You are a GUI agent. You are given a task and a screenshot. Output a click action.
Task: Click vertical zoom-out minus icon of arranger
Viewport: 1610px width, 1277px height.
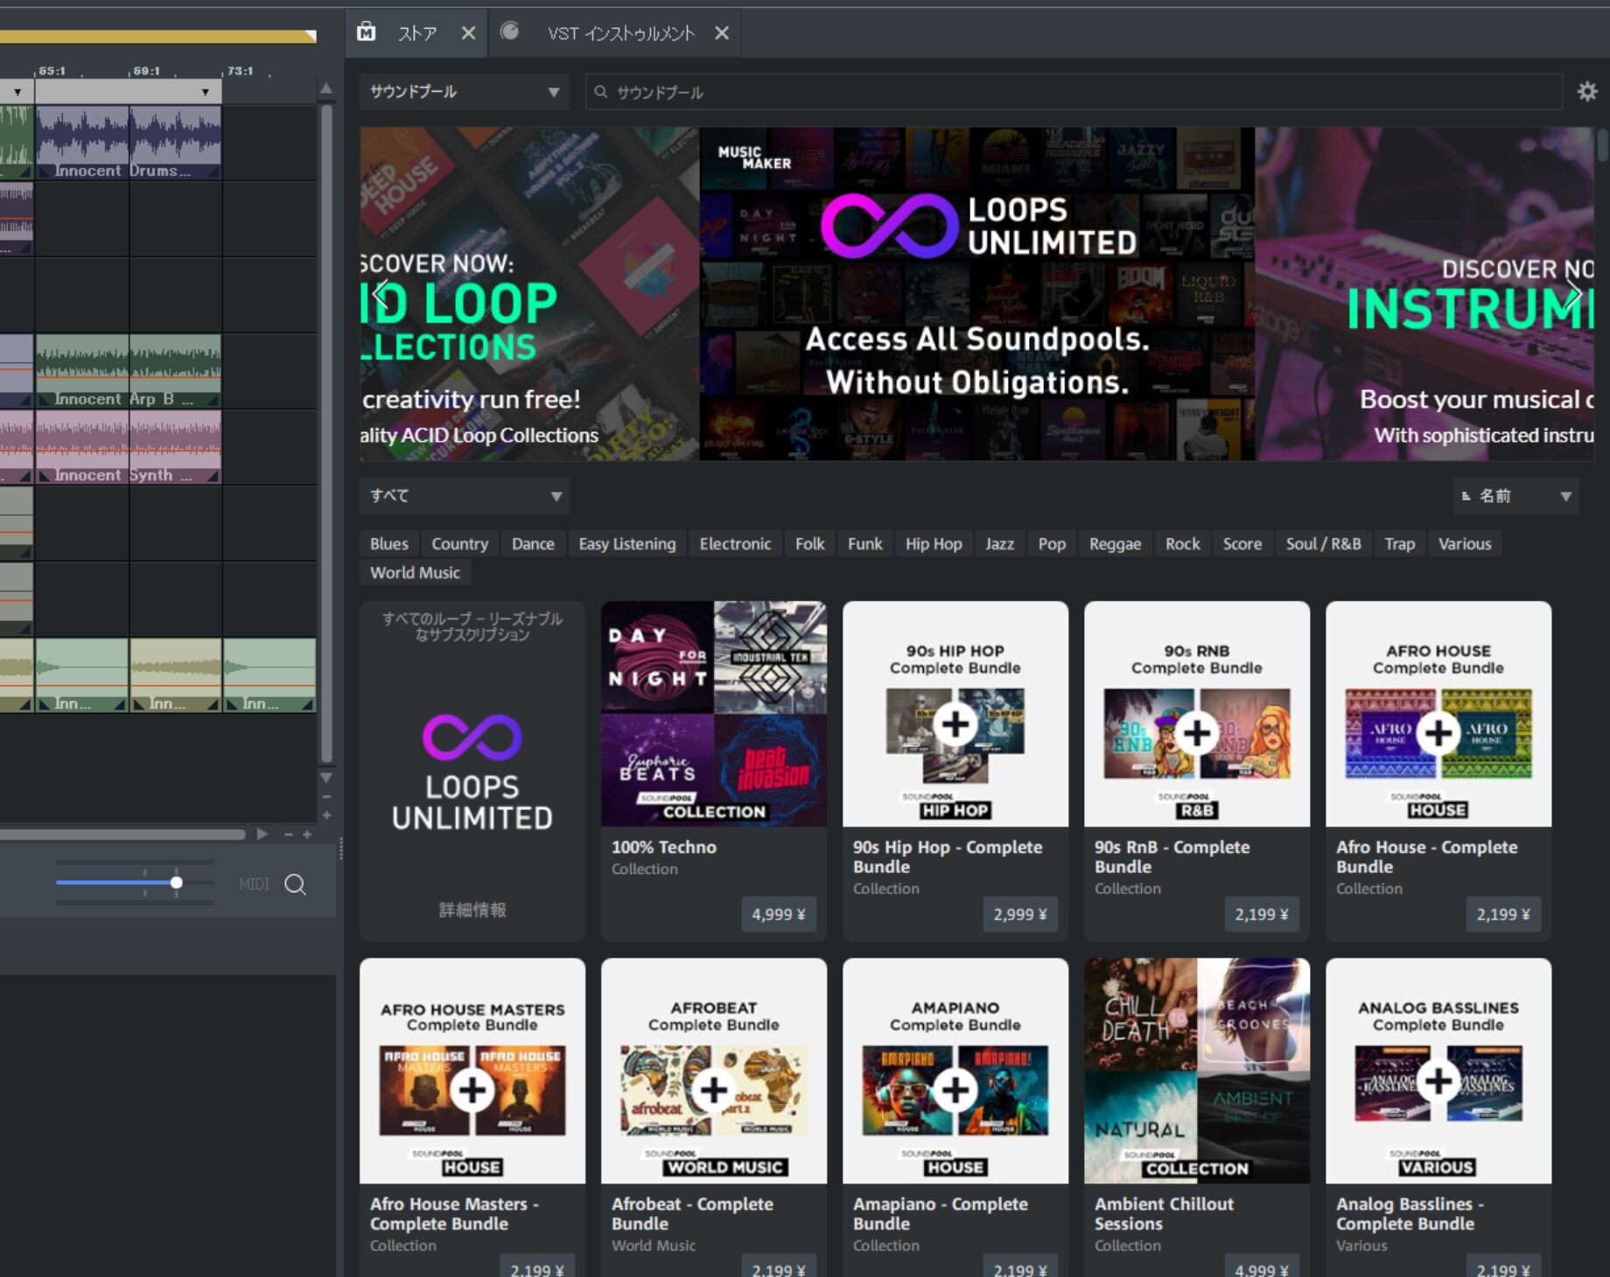pyautogui.click(x=326, y=797)
